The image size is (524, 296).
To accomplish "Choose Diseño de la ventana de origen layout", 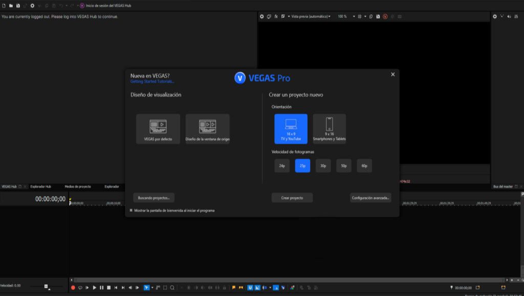I will (x=208, y=129).
